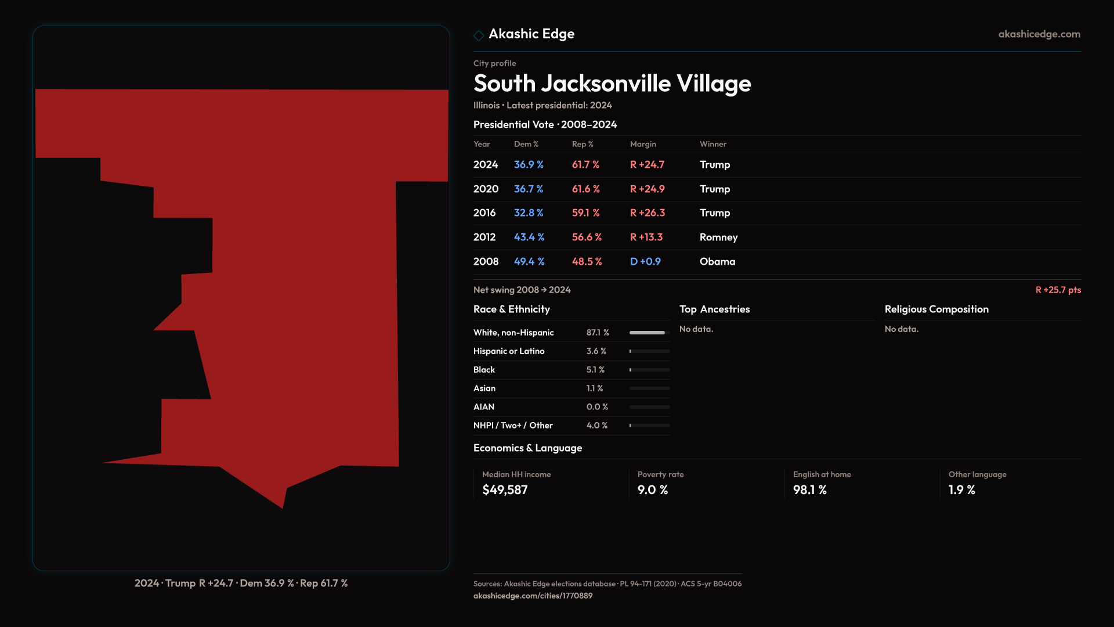This screenshot has height=627, width=1114.
Task: Click the akashicedge.com/cities/1770889 URL
Action: [x=533, y=596]
